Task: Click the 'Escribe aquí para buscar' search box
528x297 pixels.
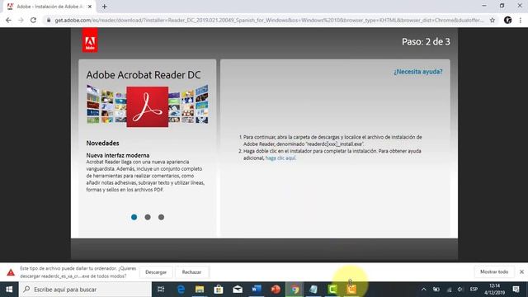Action: (x=85, y=290)
